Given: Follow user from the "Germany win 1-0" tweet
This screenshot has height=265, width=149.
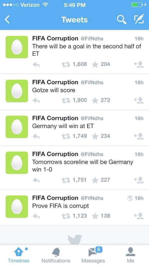Looking at the screenshot, I should (139, 180).
